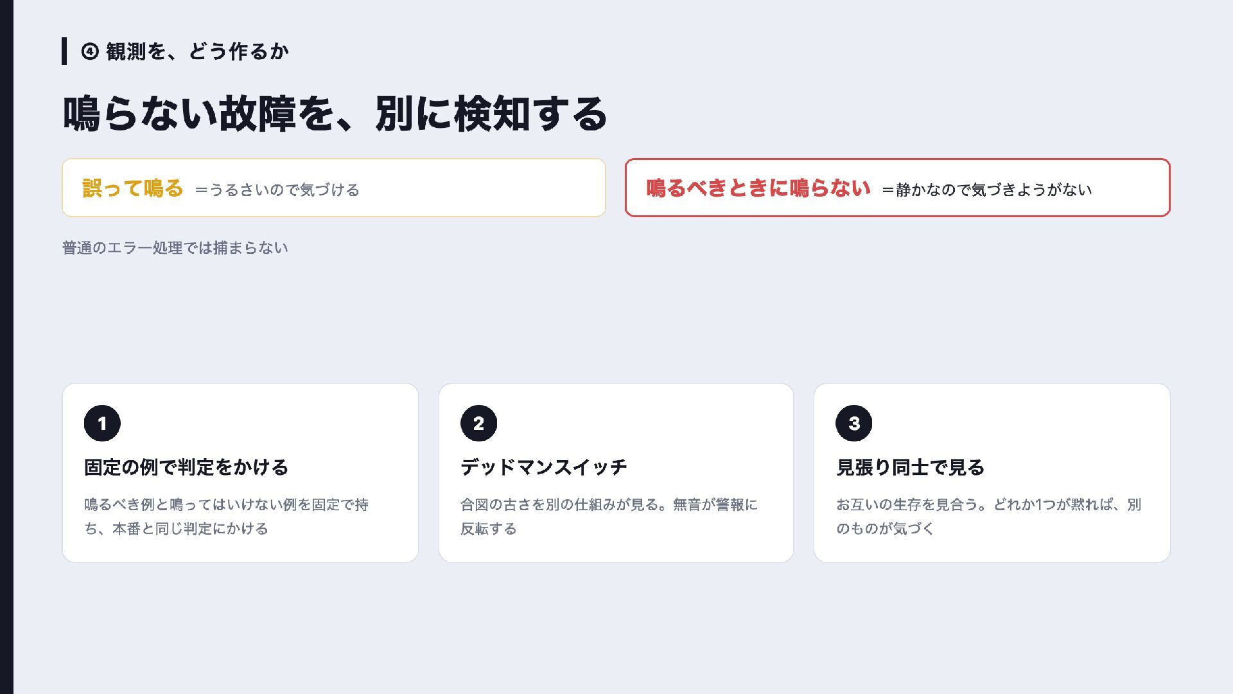This screenshot has width=1233, height=694.
Task: Click the text ＝静かなので気づきようがない
Action: click(986, 190)
